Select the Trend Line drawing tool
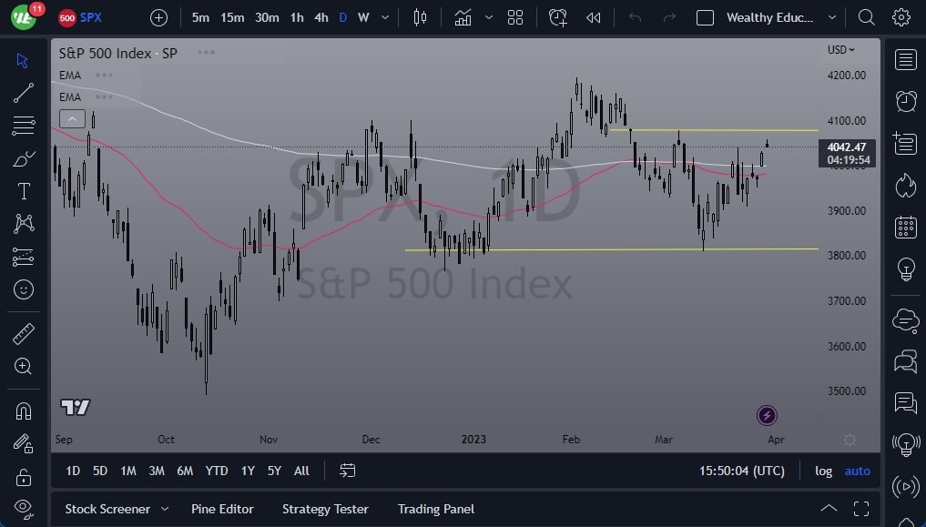Screen dimensions: 926x527 [x=23, y=92]
